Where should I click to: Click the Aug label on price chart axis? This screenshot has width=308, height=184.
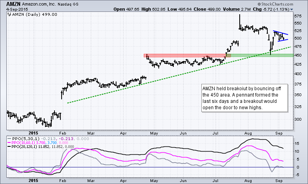pos(248,133)
